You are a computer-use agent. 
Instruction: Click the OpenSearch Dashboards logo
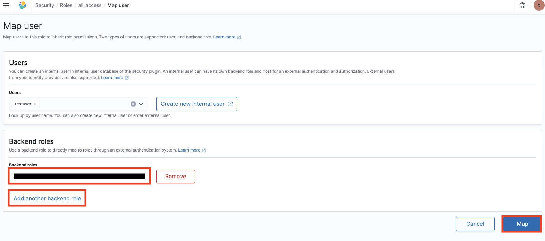click(x=23, y=5)
